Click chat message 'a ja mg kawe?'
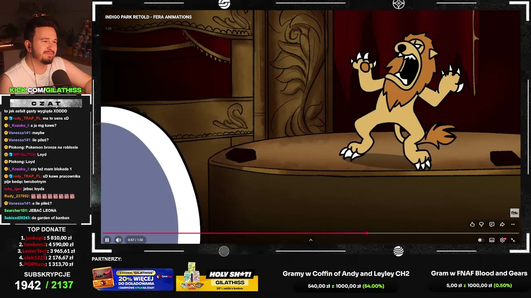 (x=44, y=125)
